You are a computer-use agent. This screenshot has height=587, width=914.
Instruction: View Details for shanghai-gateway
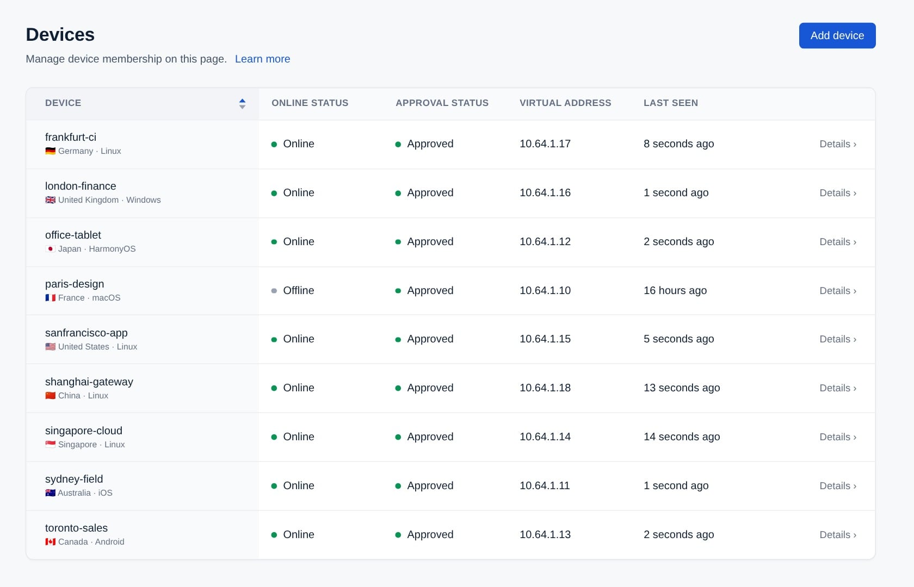pyautogui.click(x=838, y=388)
